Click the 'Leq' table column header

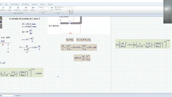click(x=3, y=37)
